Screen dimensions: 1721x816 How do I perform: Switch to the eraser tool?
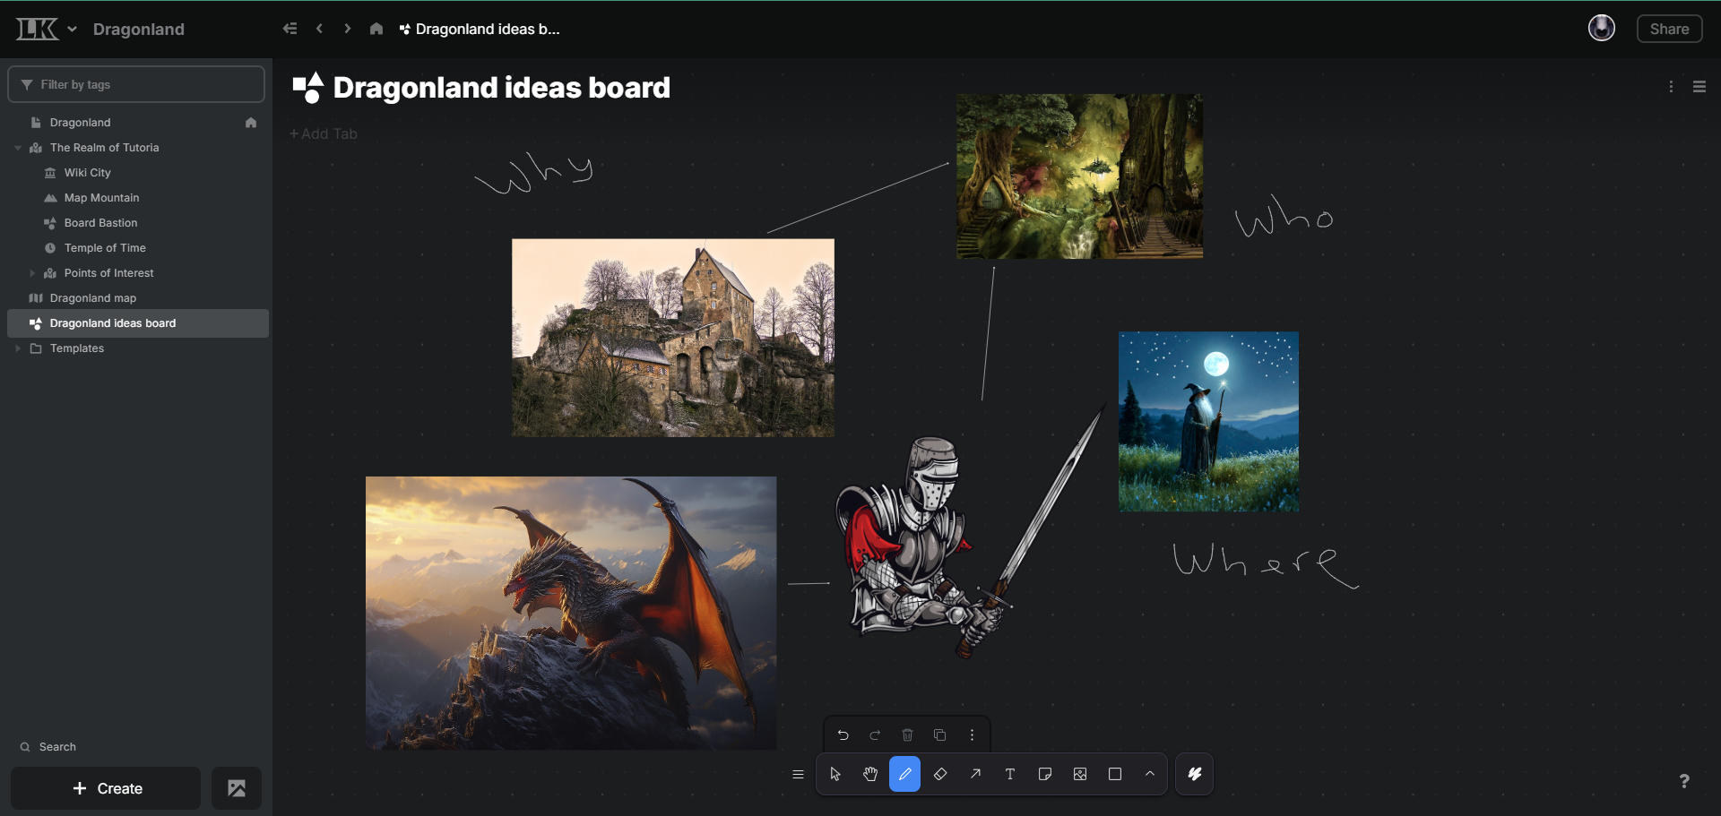pyautogui.click(x=940, y=774)
